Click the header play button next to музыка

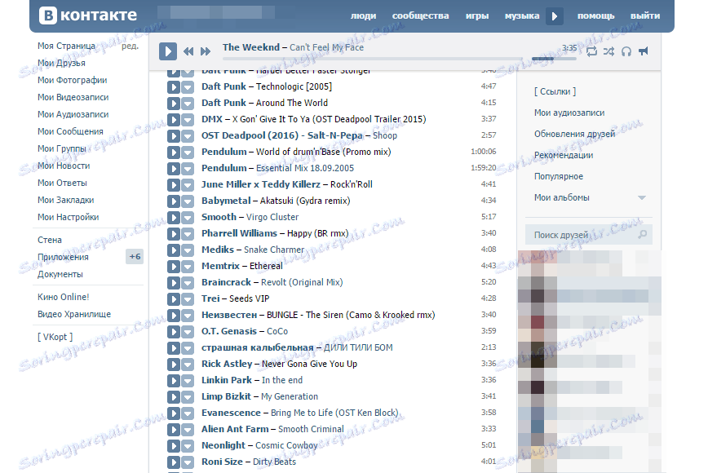pos(554,16)
